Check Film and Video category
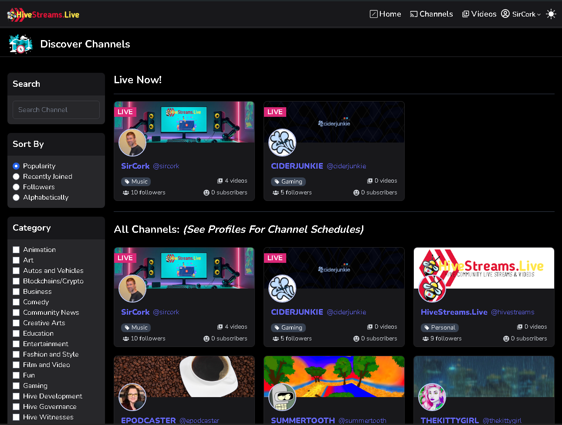Screen dimensions: 562x425 16,365
